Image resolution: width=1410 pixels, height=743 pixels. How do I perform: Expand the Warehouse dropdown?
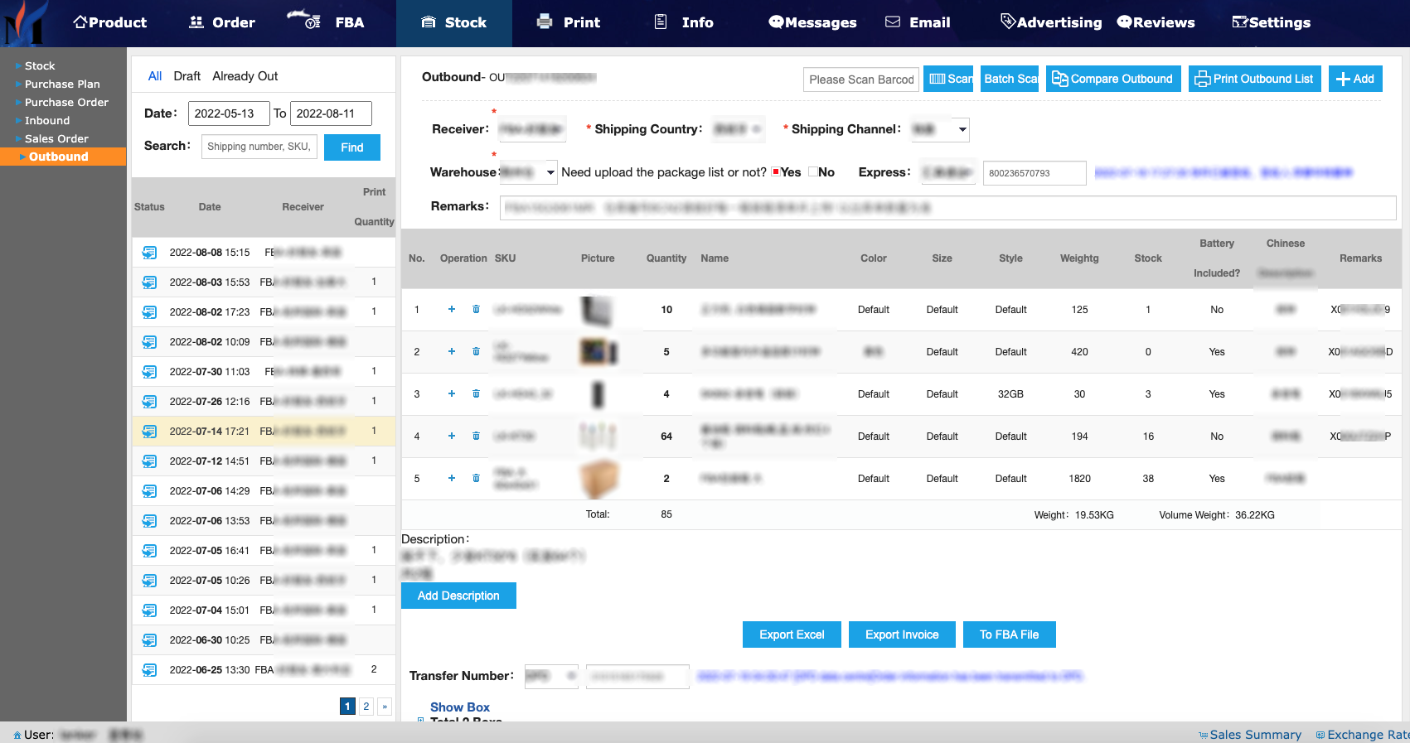coord(528,172)
